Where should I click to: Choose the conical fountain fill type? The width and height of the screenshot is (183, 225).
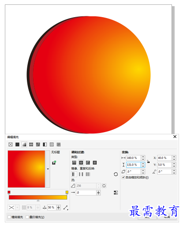tap(88, 162)
